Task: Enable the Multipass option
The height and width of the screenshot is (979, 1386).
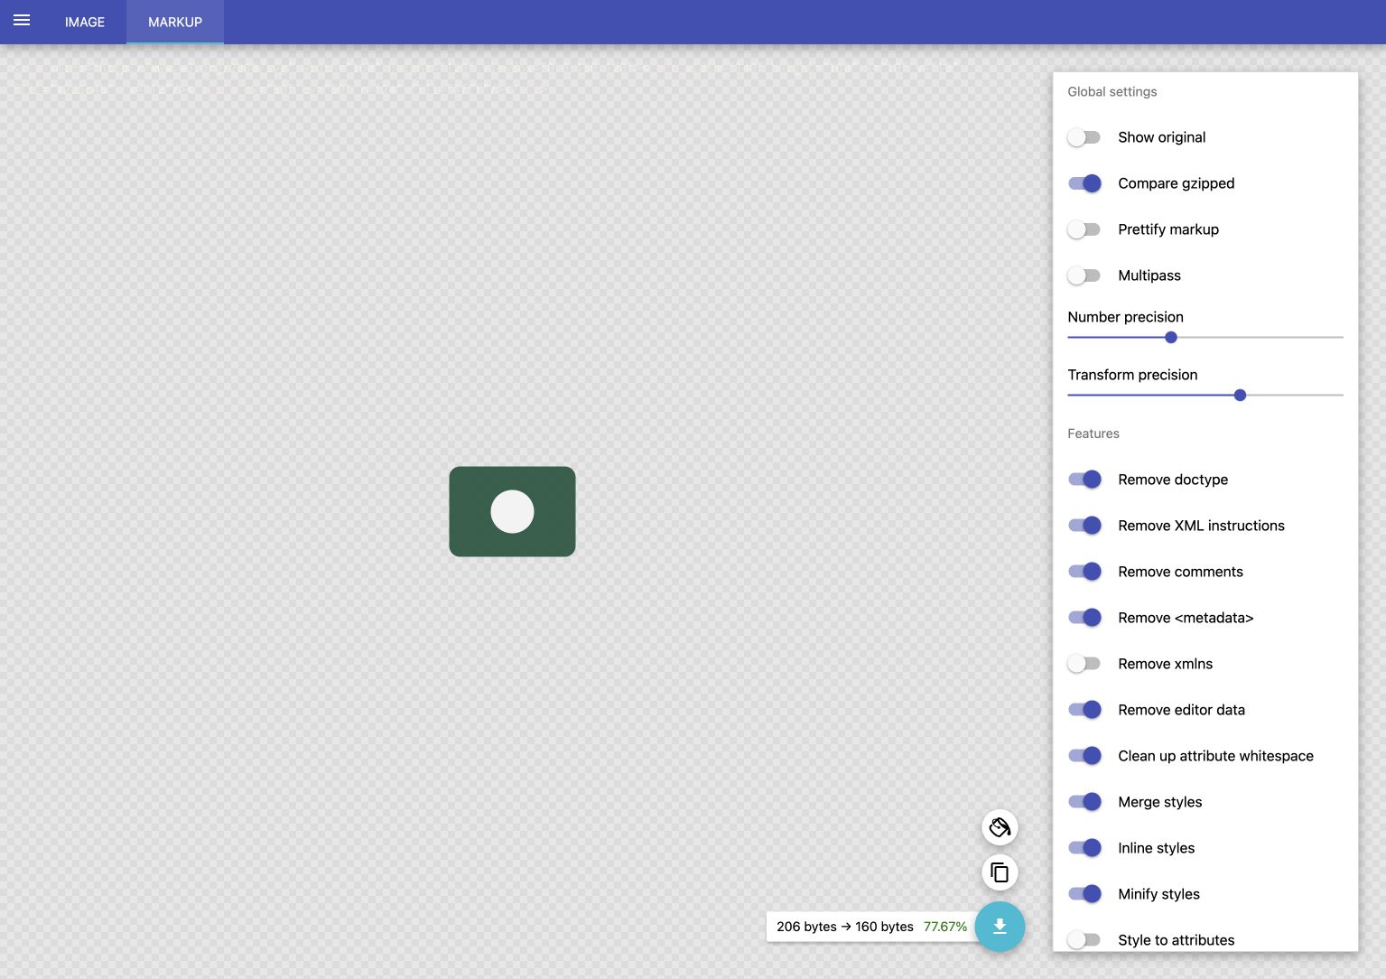Action: tap(1084, 275)
